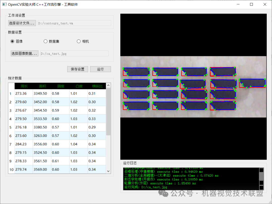Select the 图像 radio button
272x204 pixels.
[x=12, y=41]
